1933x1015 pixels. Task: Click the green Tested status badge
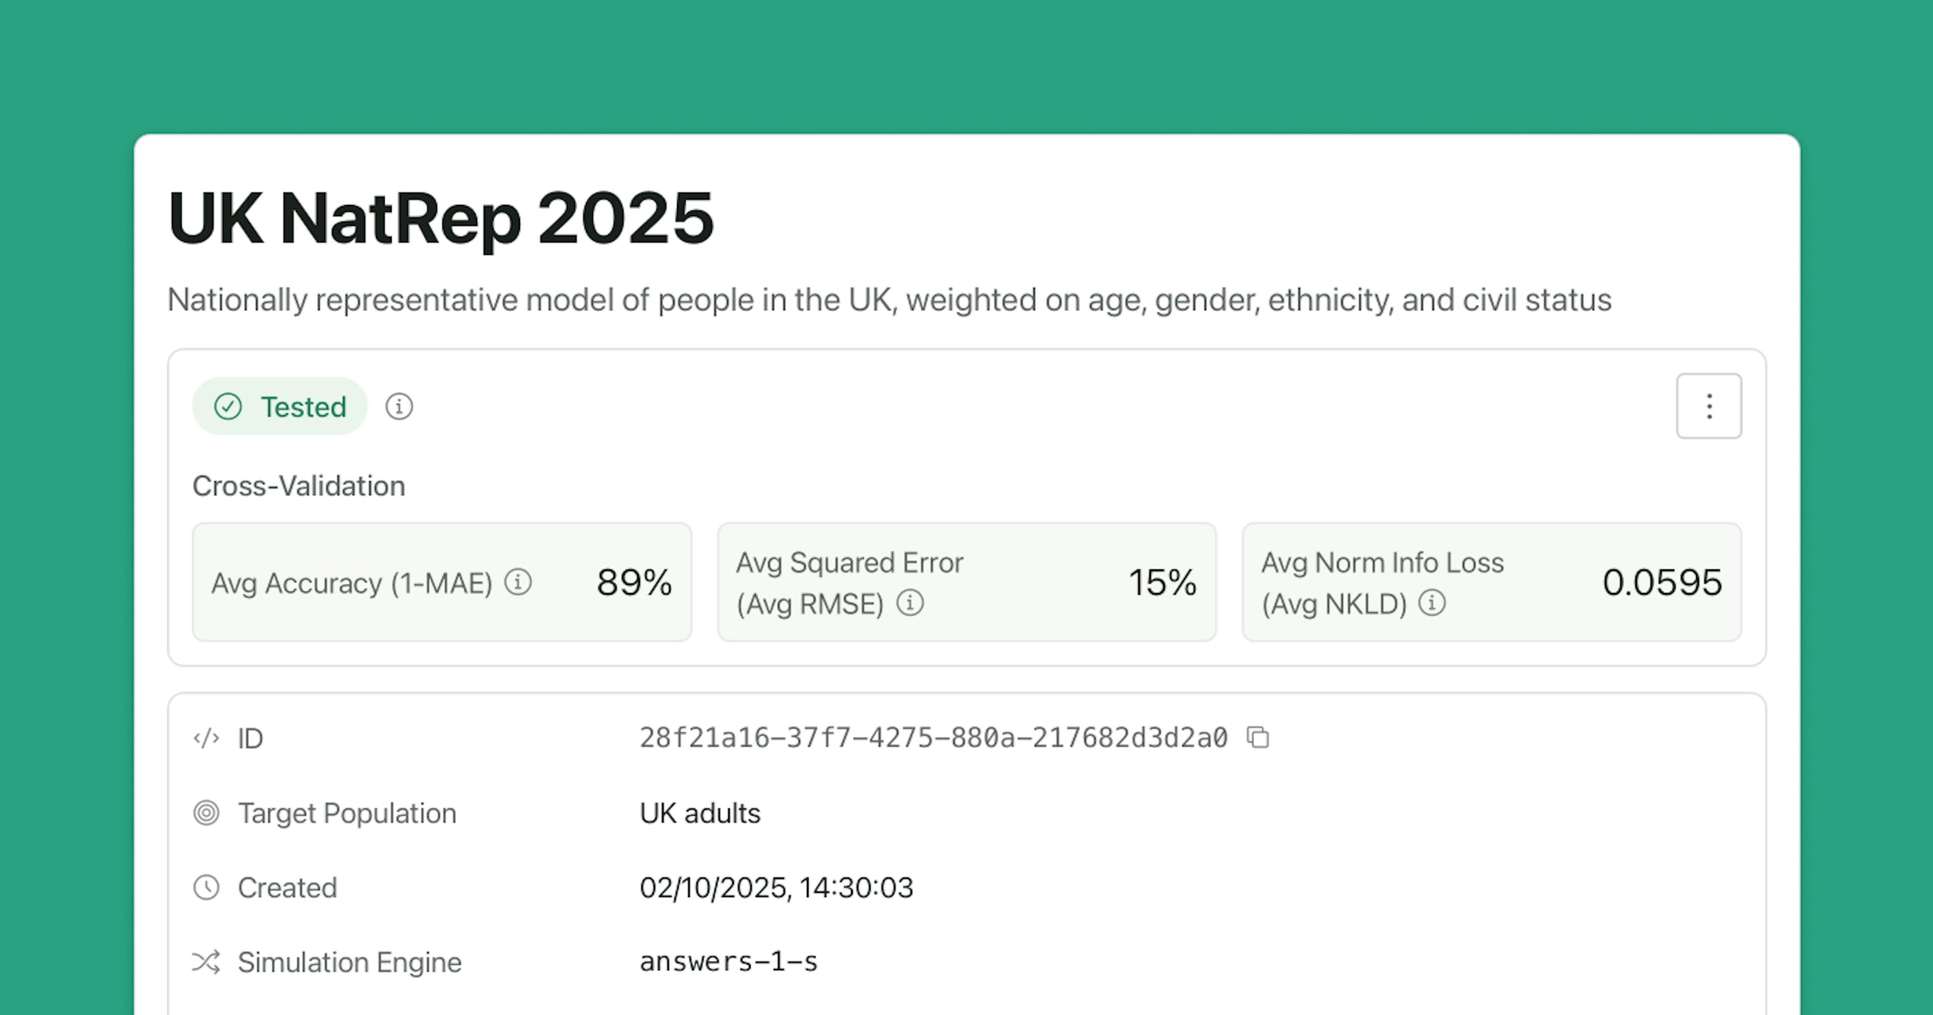280,407
